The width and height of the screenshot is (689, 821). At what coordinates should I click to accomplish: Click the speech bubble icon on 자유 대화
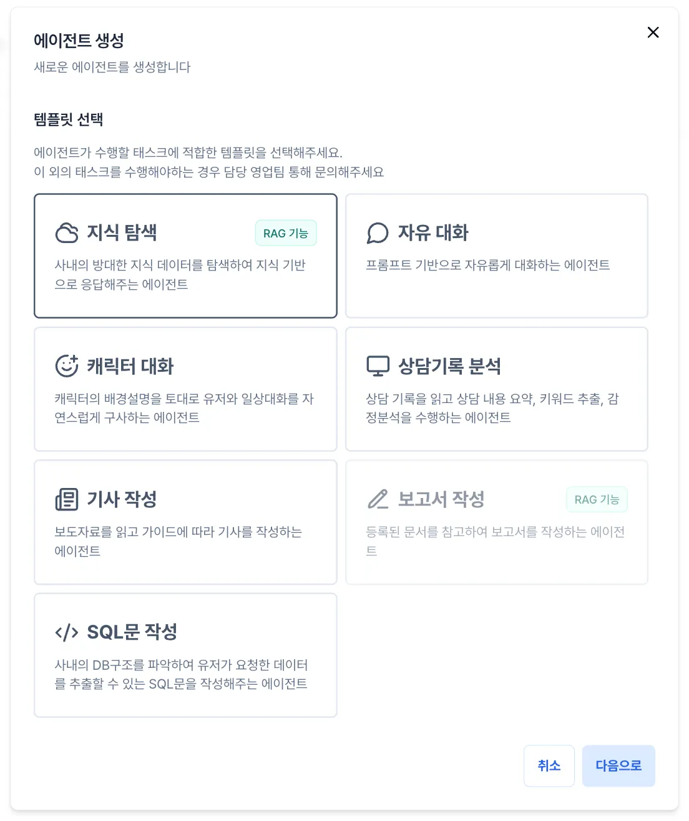coord(378,233)
